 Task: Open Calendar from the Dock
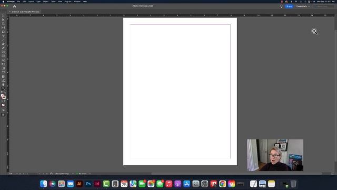click(124, 184)
